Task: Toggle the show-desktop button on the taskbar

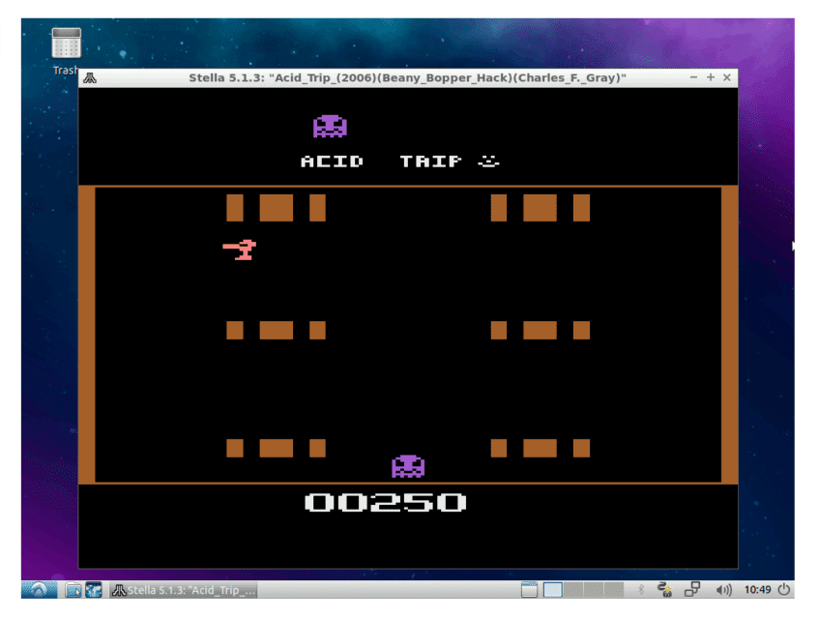Action: click(x=529, y=590)
